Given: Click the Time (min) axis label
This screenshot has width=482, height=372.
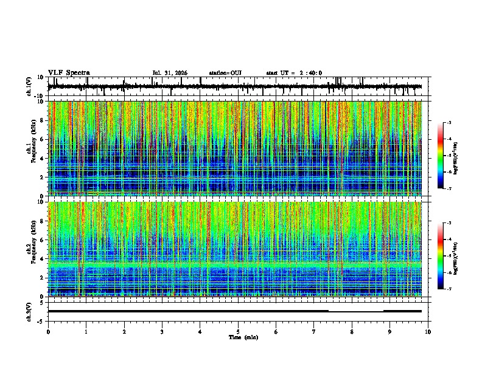Looking at the screenshot, I should point(243,337).
